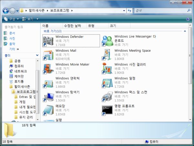This screenshot has height=146, width=194.
Task: Select the Windows Meeting Space icon
Action: tap(107, 55)
